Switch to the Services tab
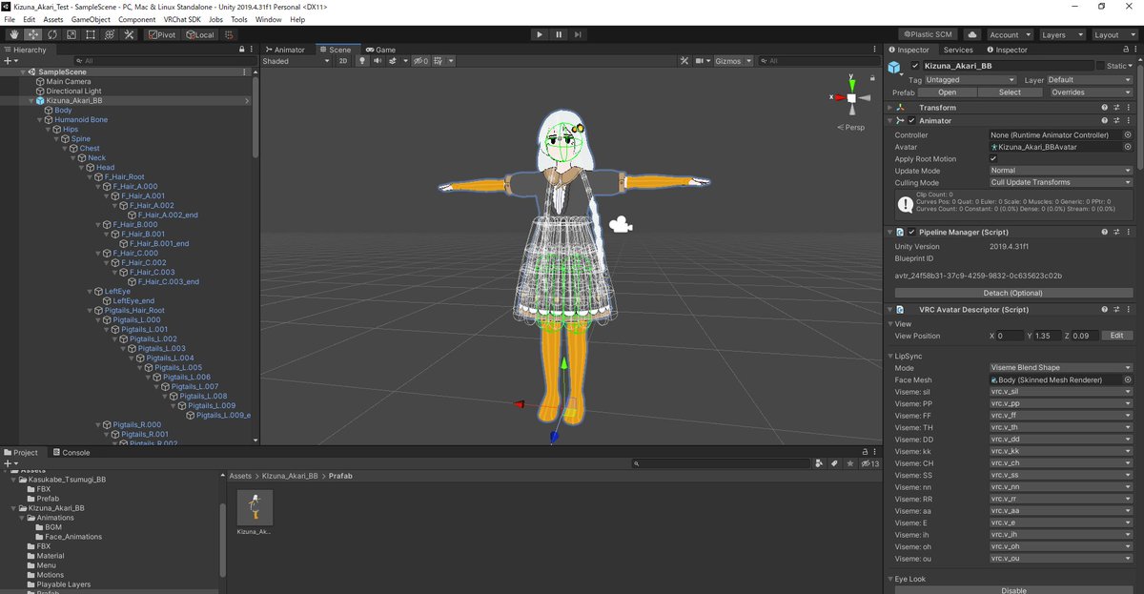The image size is (1144, 594). tap(958, 50)
